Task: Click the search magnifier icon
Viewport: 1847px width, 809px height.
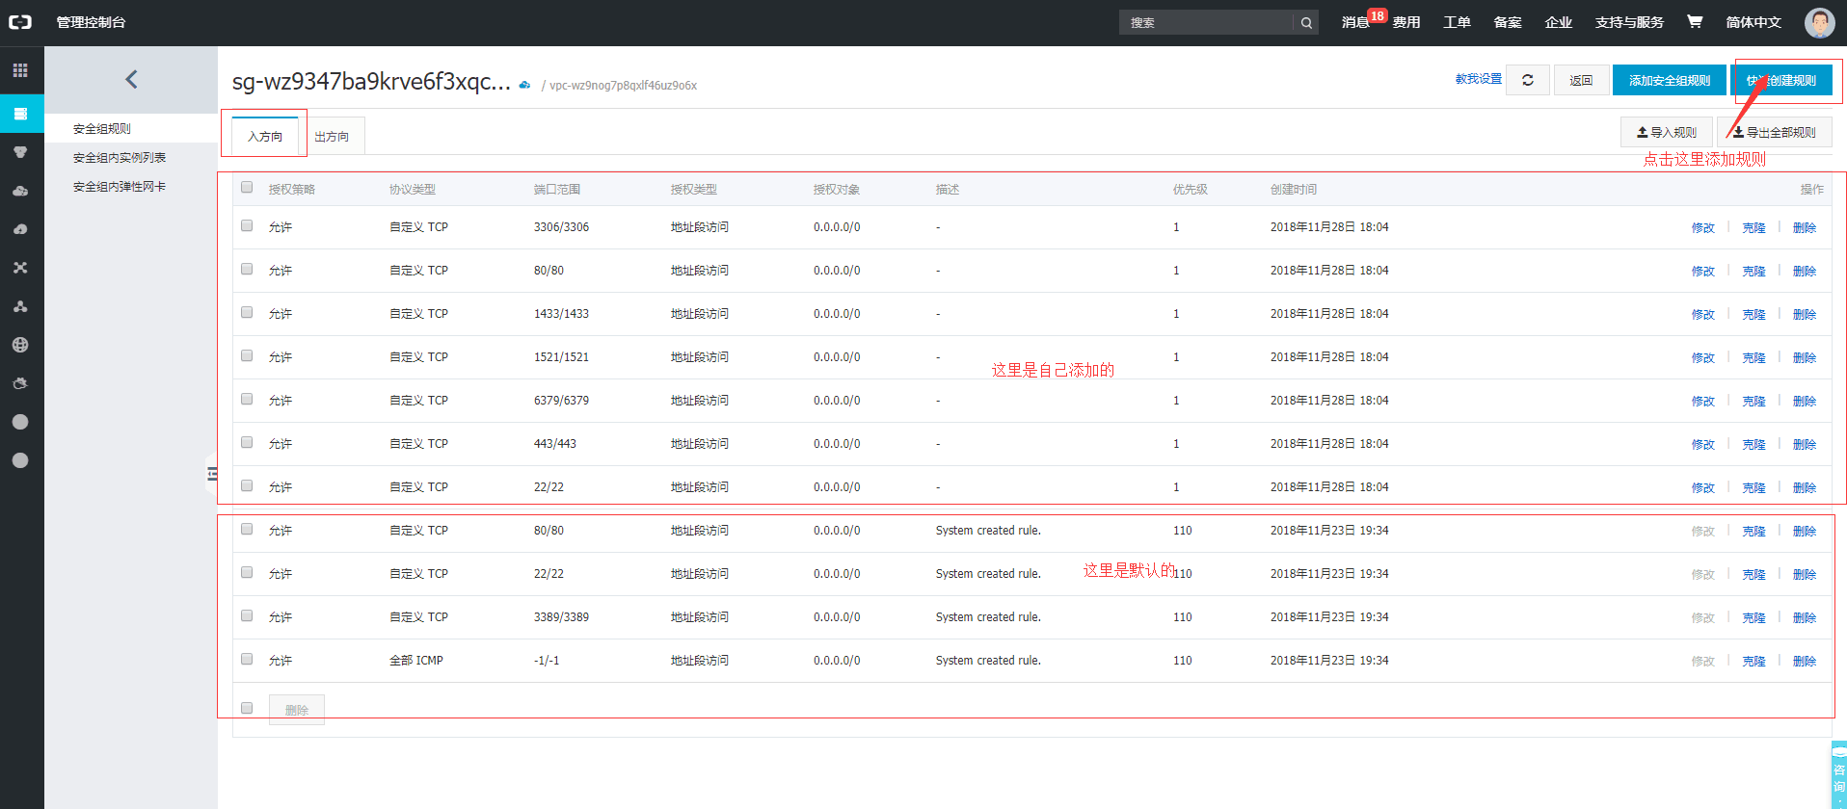Action: point(1306,22)
